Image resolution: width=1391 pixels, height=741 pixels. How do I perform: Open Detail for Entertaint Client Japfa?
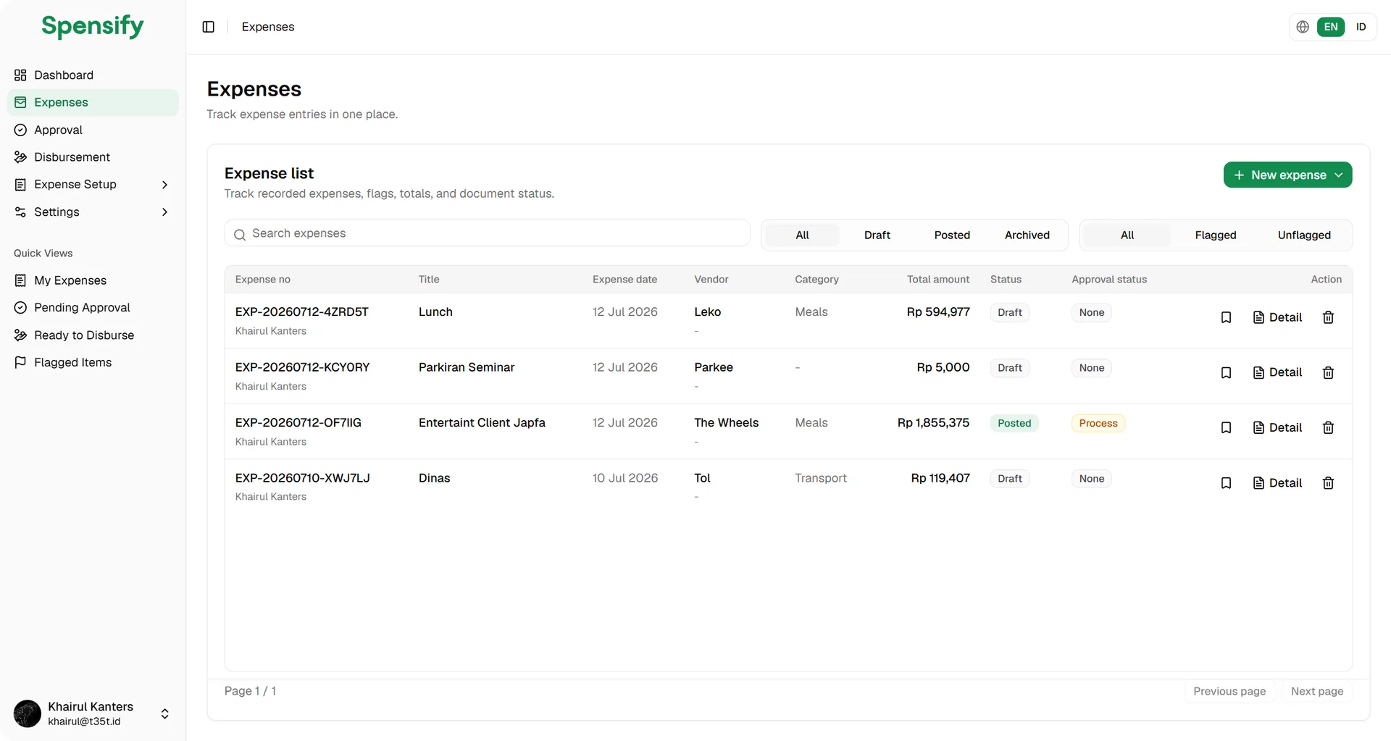point(1277,427)
